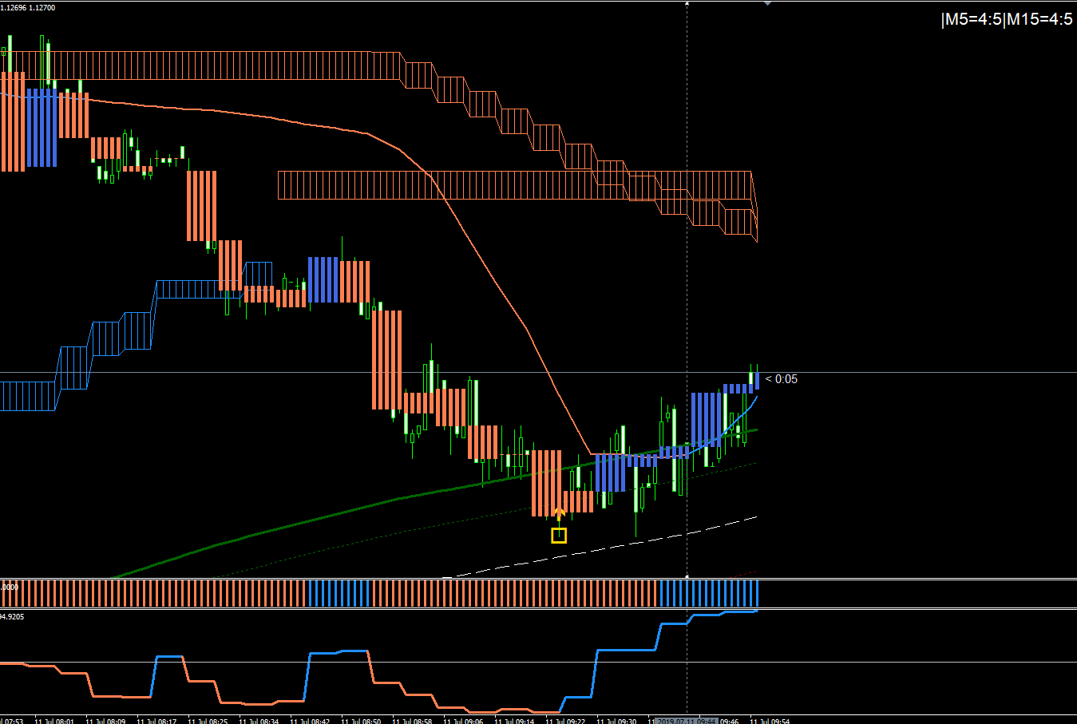1077x724 pixels.
Task: Click the oscillator horizontal level line
Action: point(538,662)
